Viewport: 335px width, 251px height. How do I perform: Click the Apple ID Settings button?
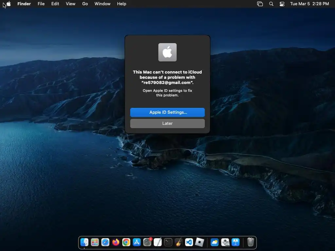[x=167, y=112]
